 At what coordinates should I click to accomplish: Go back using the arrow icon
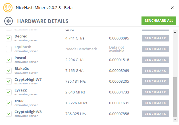tap(9, 21)
